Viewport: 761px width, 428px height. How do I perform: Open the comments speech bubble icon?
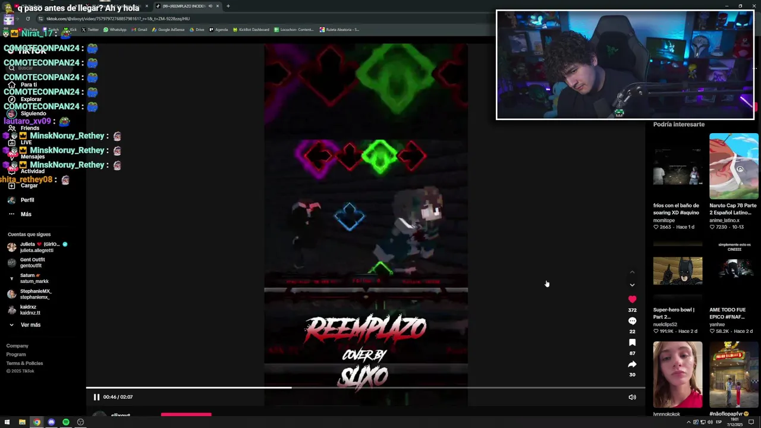632,321
